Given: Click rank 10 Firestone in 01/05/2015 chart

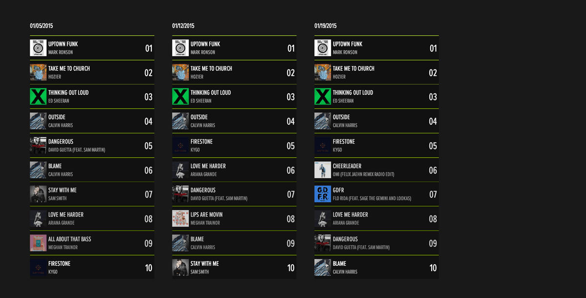Looking at the screenshot, I should click(92, 268).
